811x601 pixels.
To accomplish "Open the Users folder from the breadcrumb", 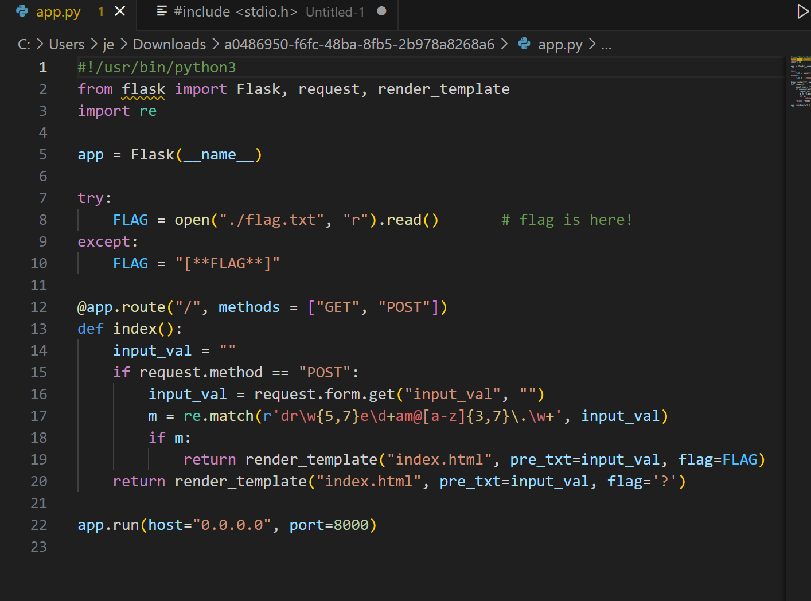I will (x=67, y=44).
